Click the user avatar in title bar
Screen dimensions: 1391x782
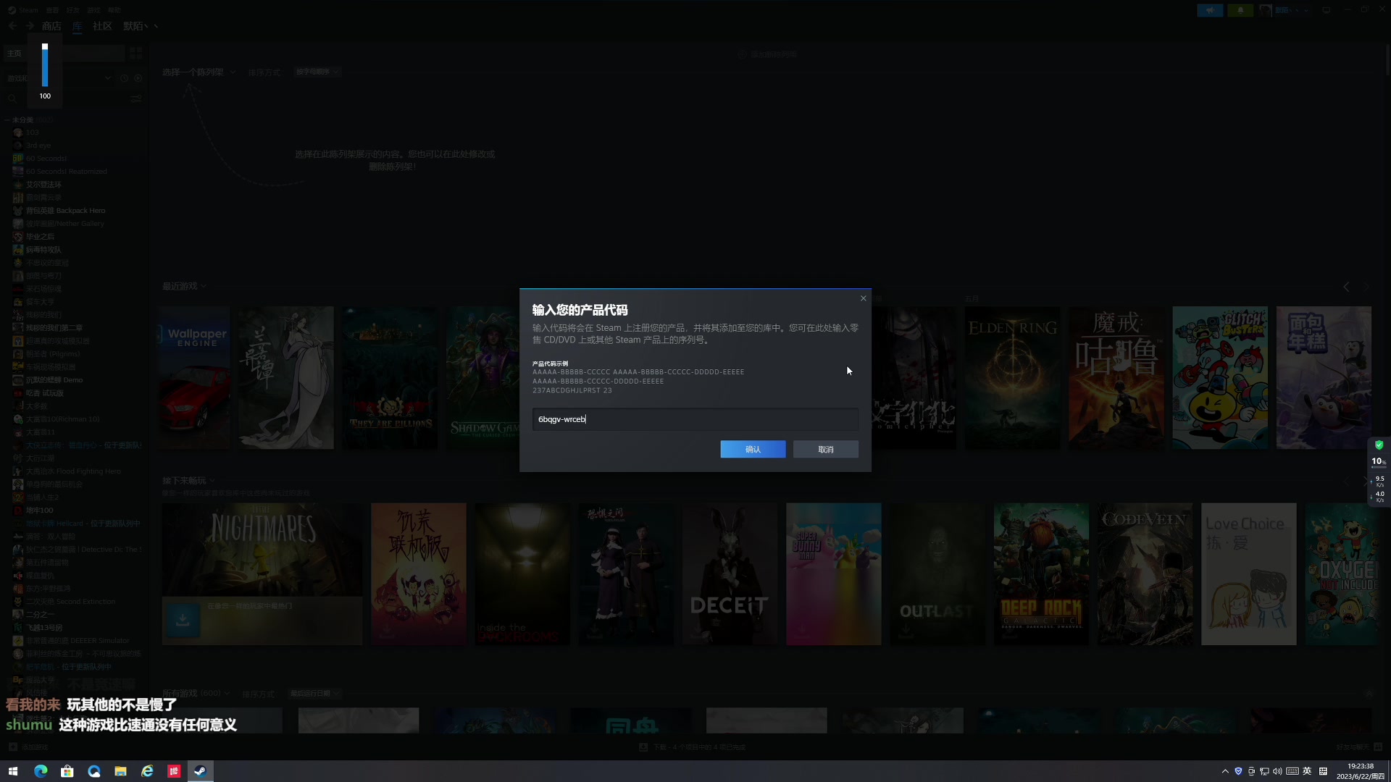click(1266, 10)
